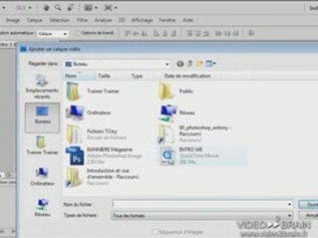Select the photoshop_antony Raccourci shortcut
This screenshot has width=318, height=238.
coord(194,134)
